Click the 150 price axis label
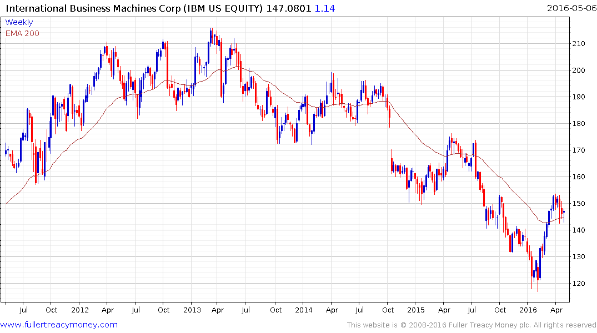This screenshot has width=597, height=333. [x=579, y=204]
